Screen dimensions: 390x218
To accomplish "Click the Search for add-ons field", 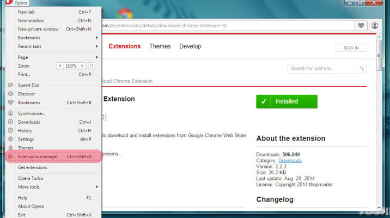I will pos(321,69).
